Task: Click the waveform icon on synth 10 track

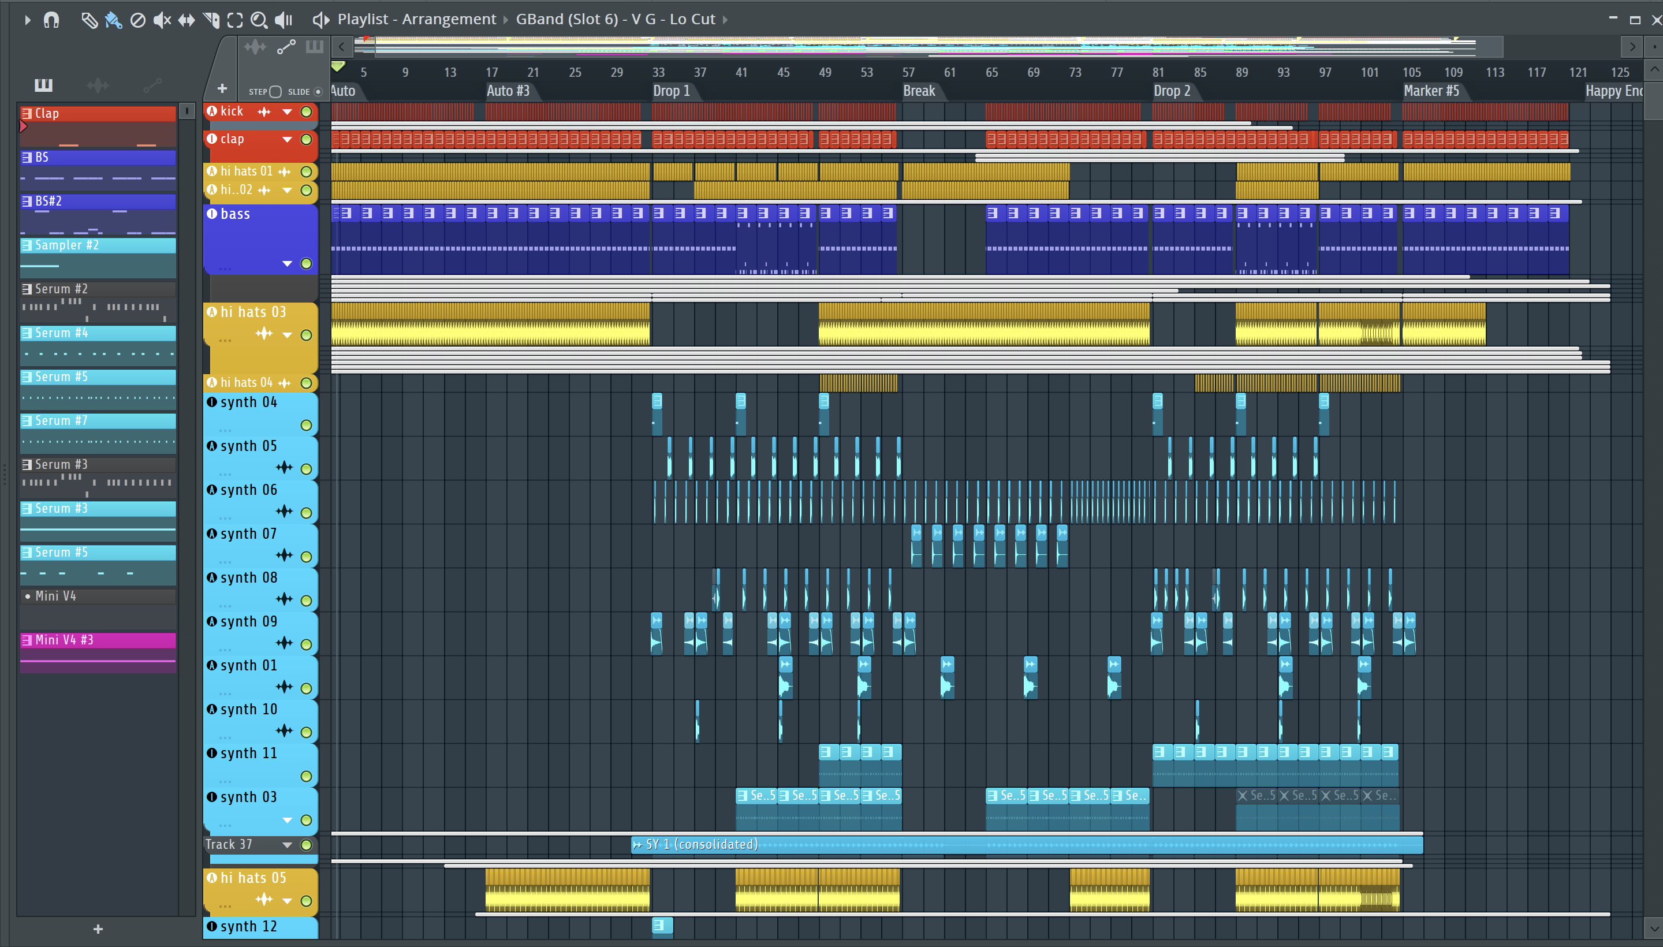Action: click(x=284, y=730)
